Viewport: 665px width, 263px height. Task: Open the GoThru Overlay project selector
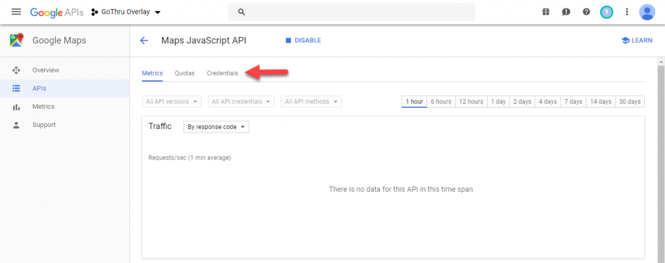[x=126, y=12]
